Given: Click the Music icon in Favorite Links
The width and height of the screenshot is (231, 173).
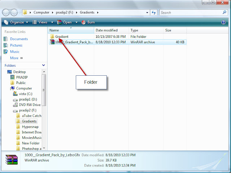Looking at the screenshot, I should tap(6, 52).
